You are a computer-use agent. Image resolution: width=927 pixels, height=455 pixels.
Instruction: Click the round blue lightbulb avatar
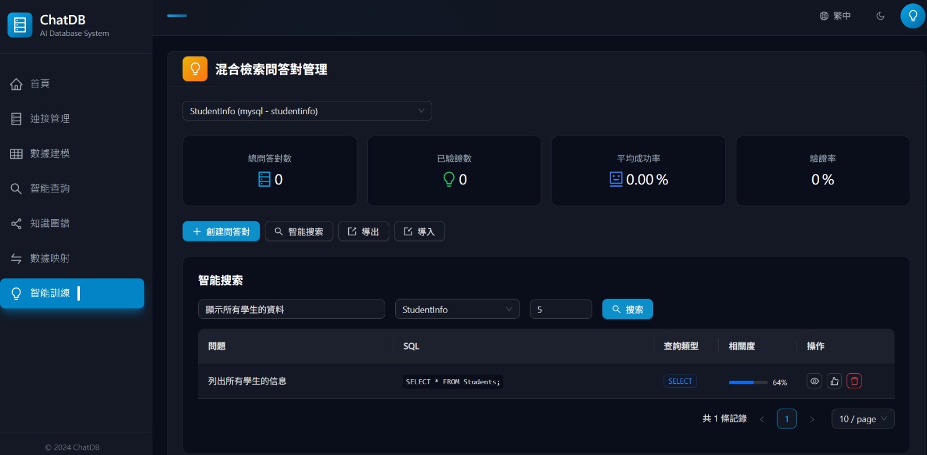(913, 16)
